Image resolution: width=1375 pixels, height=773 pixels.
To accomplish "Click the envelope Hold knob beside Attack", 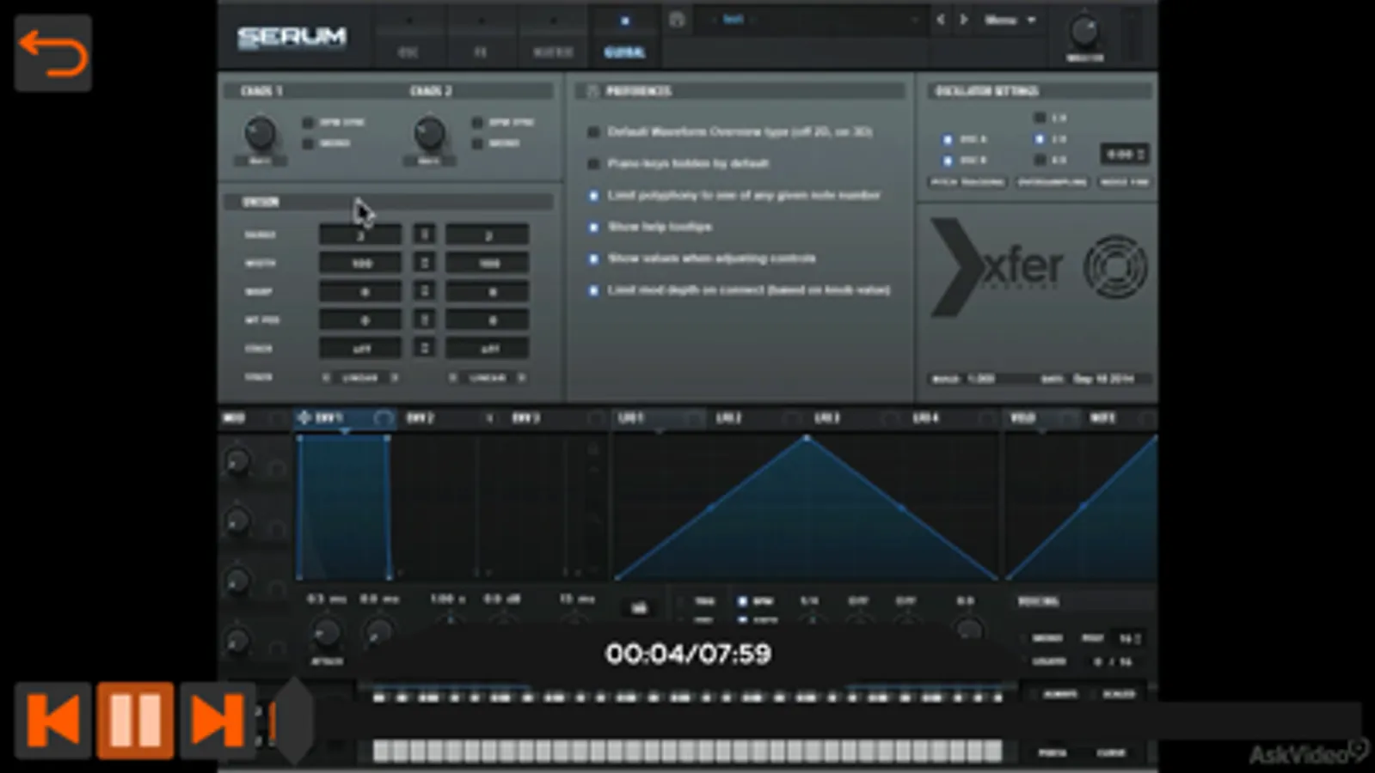I will point(378,634).
